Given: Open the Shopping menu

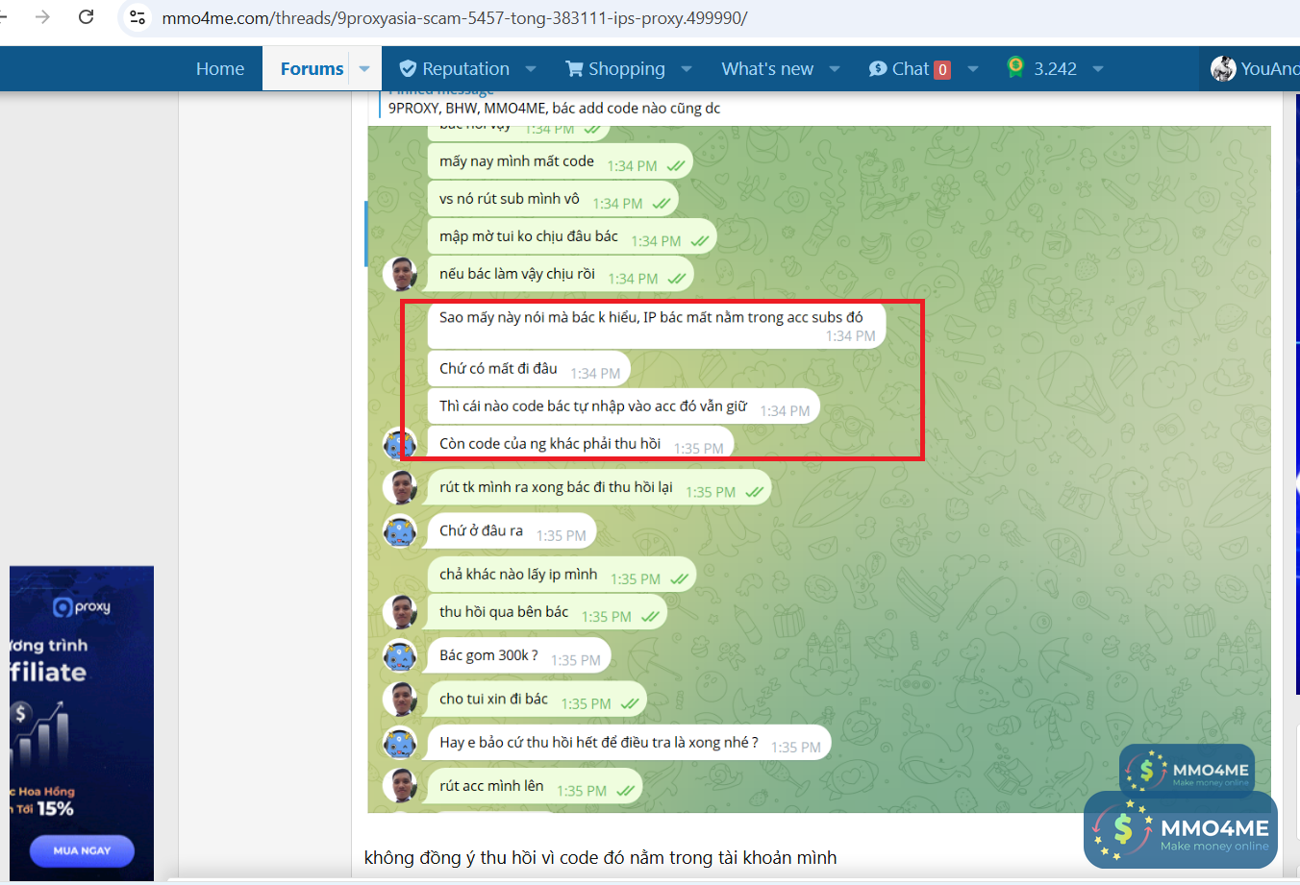Looking at the screenshot, I should (615, 69).
